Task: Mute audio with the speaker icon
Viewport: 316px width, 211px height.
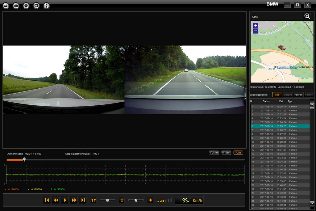Action: click(150, 200)
